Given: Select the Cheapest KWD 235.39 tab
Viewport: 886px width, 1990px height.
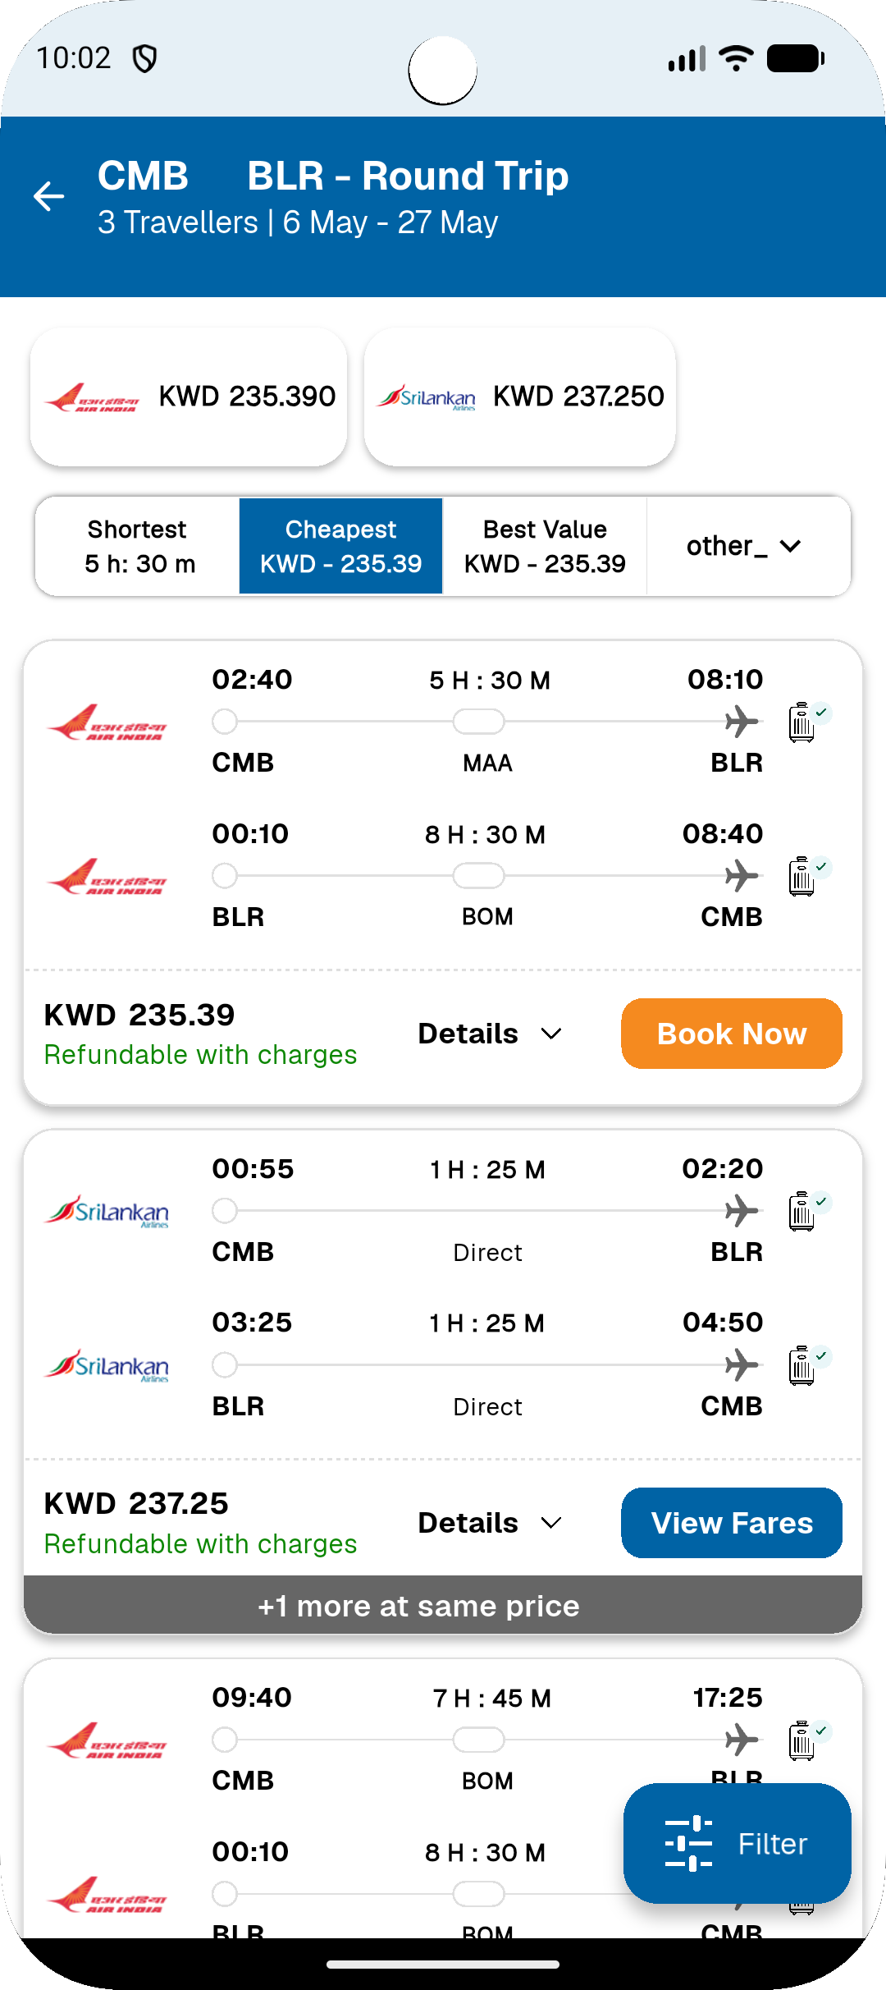Looking at the screenshot, I should tap(341, 546).
